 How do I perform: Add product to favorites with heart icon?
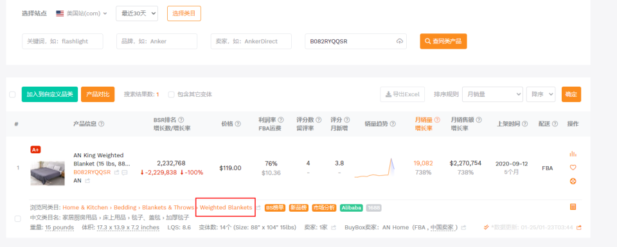point(573,167)
